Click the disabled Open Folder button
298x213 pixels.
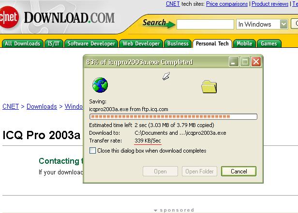[199, 171]
